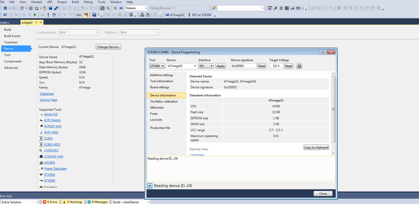
Task: Click Read next to Device signature
Action: click(x=262, y=66)
